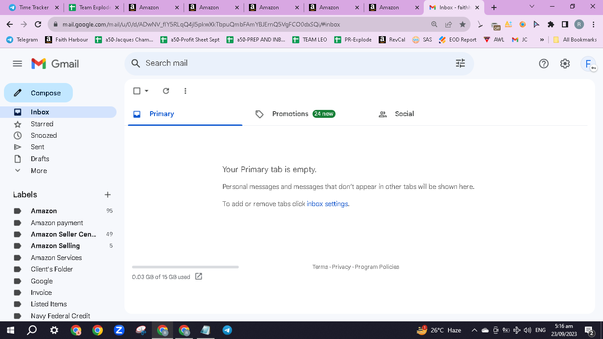Open the Chrome profile R avatar
Viewport: 603px width, 339px height.
[579, 24]
